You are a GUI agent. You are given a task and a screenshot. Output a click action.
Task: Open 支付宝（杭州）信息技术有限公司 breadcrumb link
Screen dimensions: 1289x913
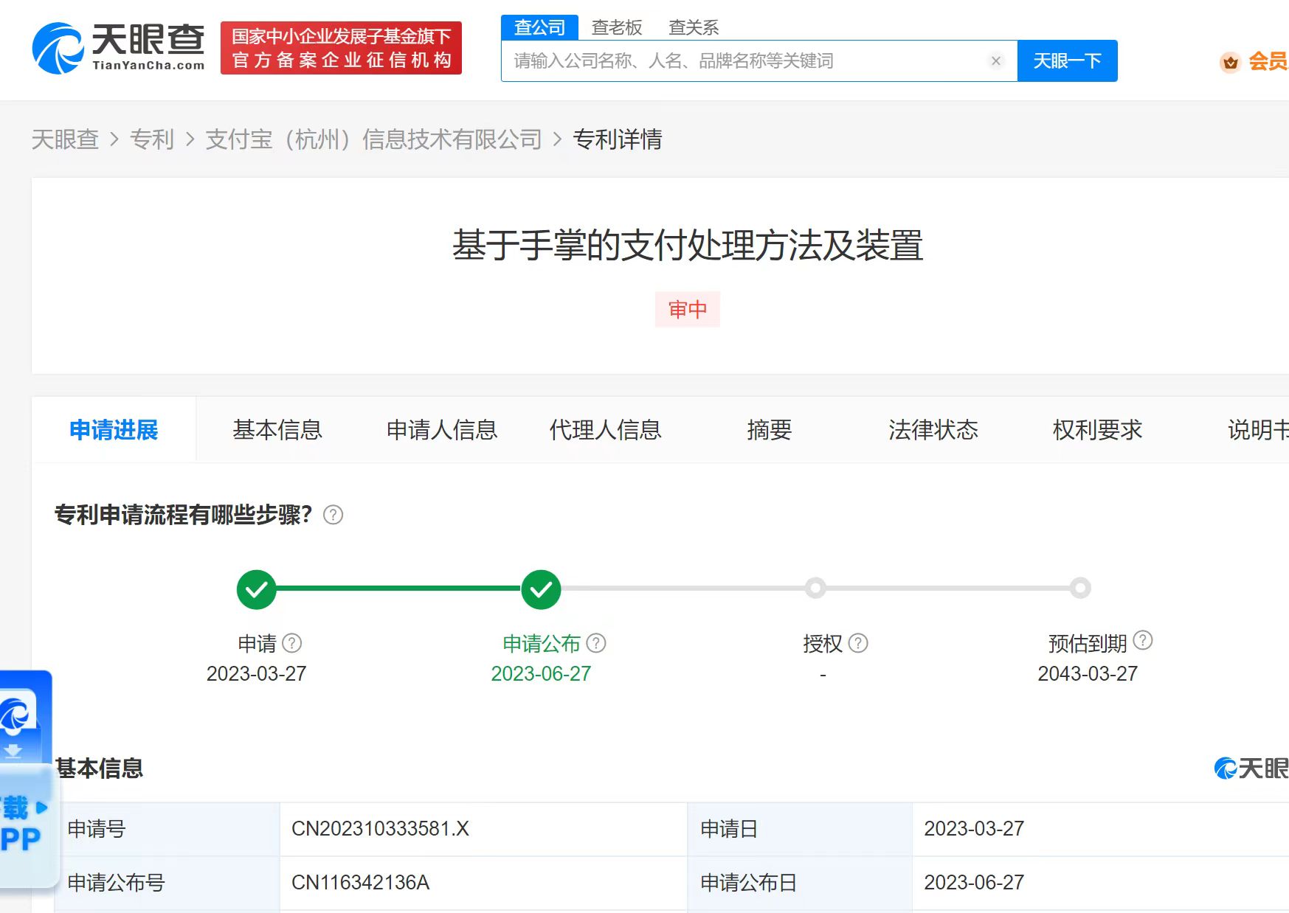375,139
